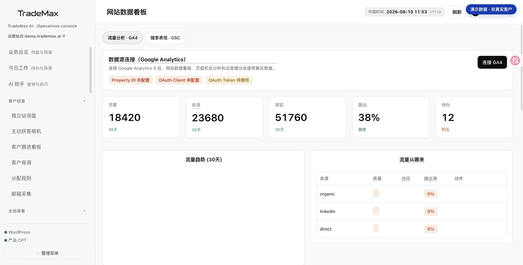Image resolution: width=523 pixels, height=265 pixels.
Task: Open 客户背调 in sidebar
Action: click(22, 163)
